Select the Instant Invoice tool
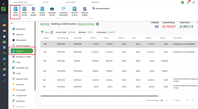This screenshot has width=198, height=109. point(42,11)
